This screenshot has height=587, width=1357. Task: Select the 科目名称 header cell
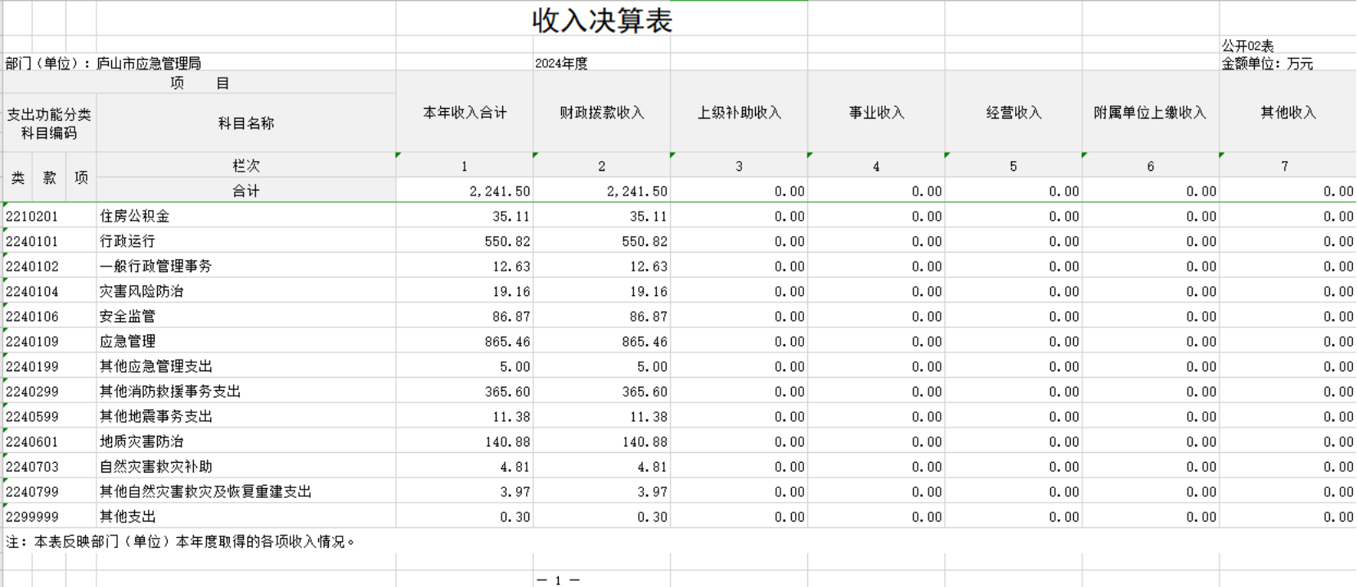245,123
